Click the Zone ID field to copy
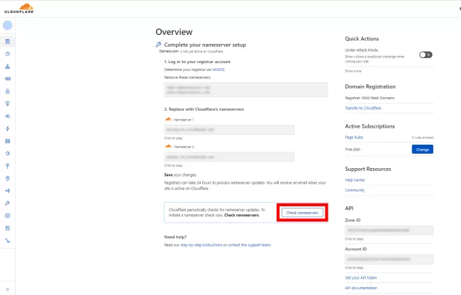Screen dimensions: 461x295 [389, 230]
